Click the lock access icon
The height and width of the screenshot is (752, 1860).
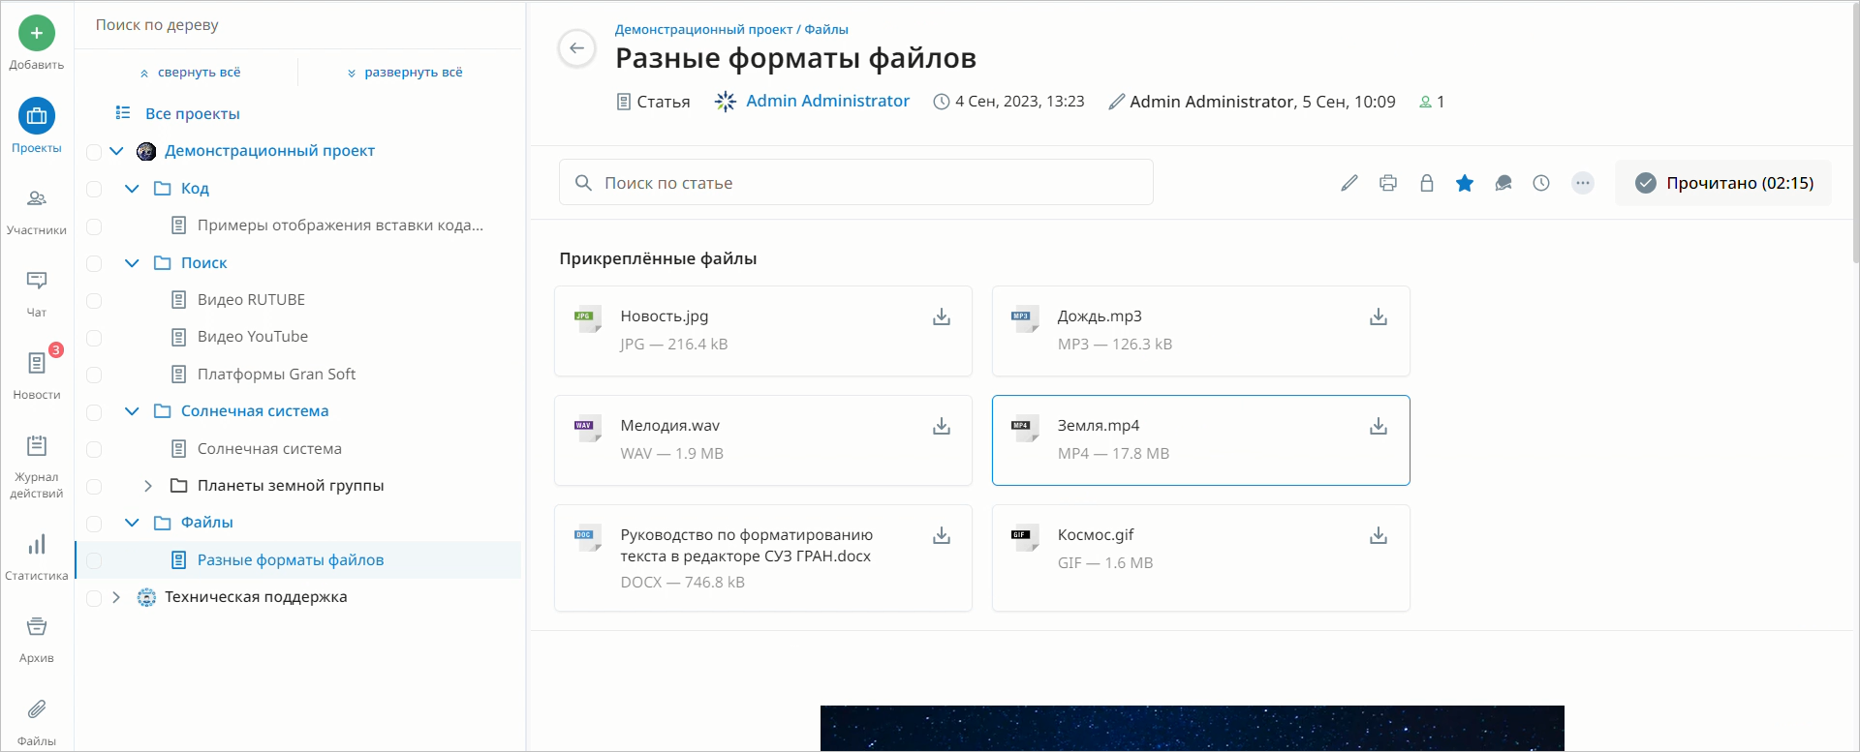[x=1427, y=183]
